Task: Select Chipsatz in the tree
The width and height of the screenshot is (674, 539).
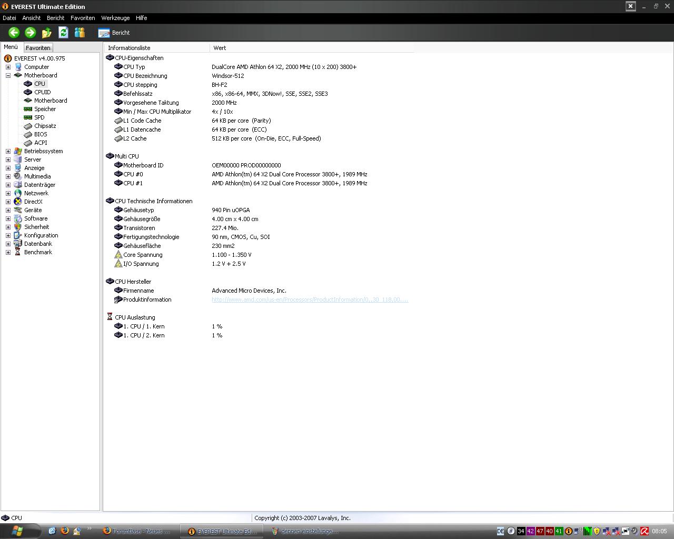Action: (45, 126)
